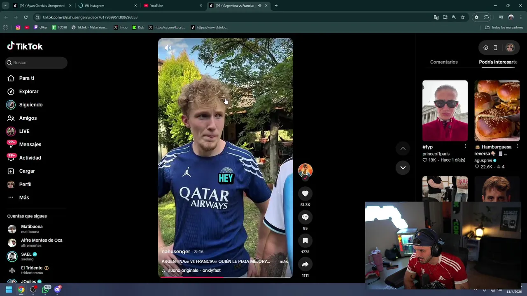The height and width of the screenshot is (296, 527).
Task: Open El Tridente account
Action: 35,270
